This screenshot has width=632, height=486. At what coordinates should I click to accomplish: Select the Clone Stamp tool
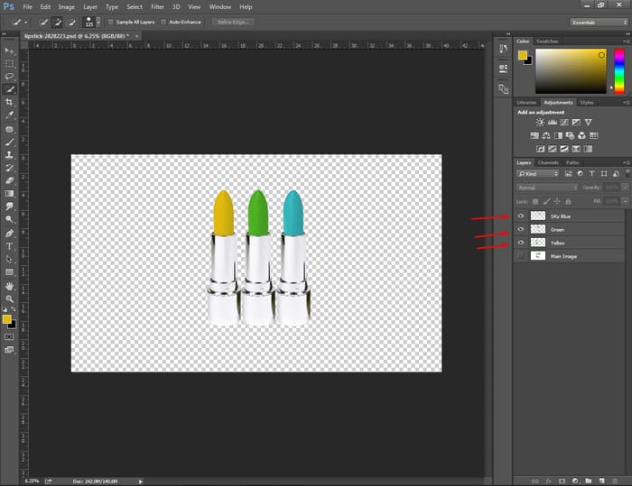pyautogui.click(x=9, y=155)
